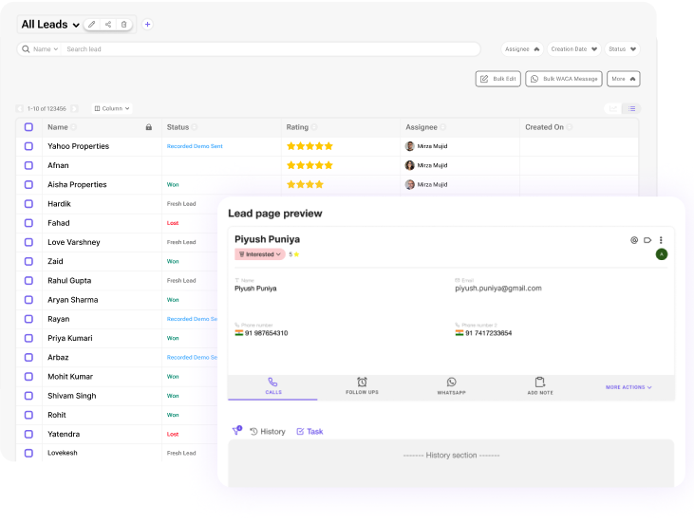Switch to the History tab
This screenshot has height=523, width=694.
coord(268,432)
